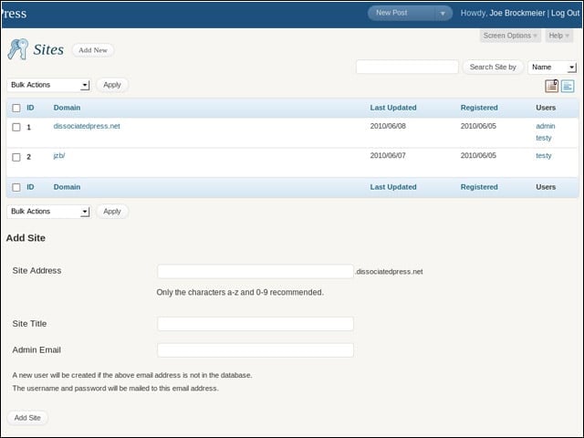The image size is (584, 438).
Task: Select checkbox for site ID 2
Action: pyautogui.click(x=16, y=157)
